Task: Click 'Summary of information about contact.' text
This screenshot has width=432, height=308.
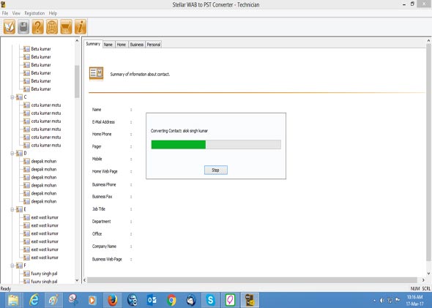Action: click(x=140, y=75)
